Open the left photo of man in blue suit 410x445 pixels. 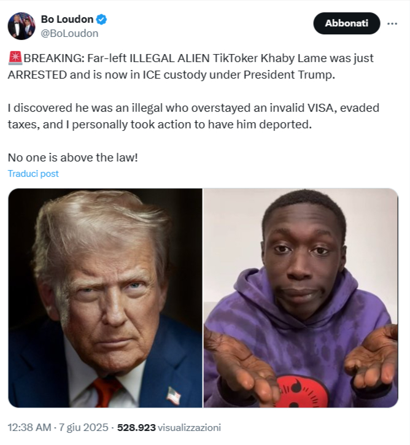(x=106, y=298)
